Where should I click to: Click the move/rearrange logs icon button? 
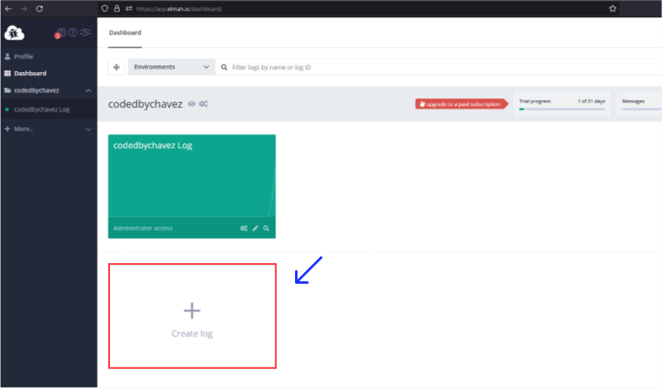click(x=117, y=67)
